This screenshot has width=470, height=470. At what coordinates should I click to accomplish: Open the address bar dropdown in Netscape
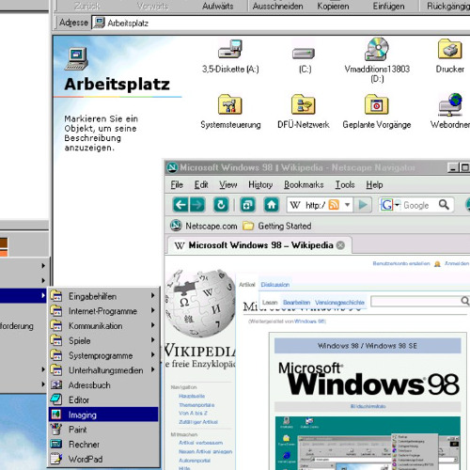[347, 205]
